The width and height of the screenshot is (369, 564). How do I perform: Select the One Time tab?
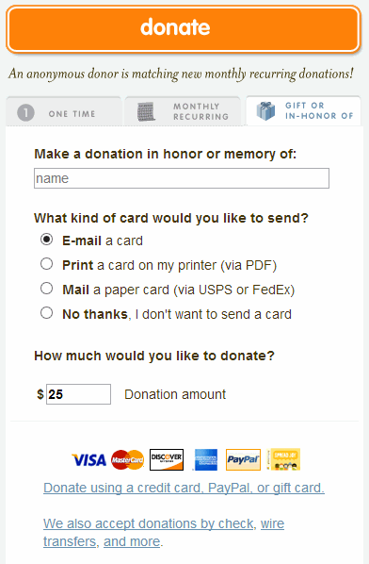tap(63, 111)
